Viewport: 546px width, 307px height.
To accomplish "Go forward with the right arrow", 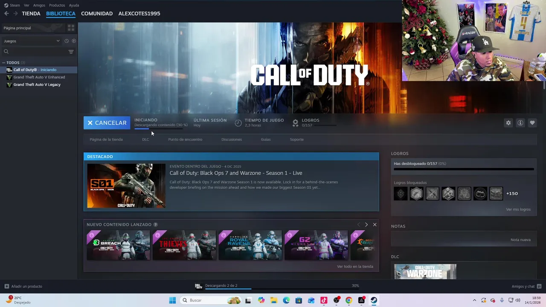I will [x=15, y=14].
